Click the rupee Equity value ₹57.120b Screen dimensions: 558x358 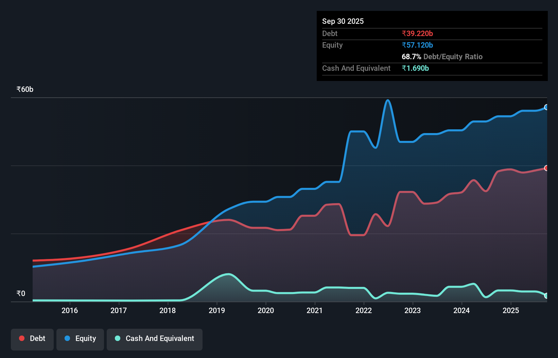coord(417,45)
